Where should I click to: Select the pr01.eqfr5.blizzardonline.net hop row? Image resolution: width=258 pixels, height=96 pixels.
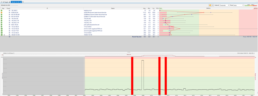coord(129,25)
